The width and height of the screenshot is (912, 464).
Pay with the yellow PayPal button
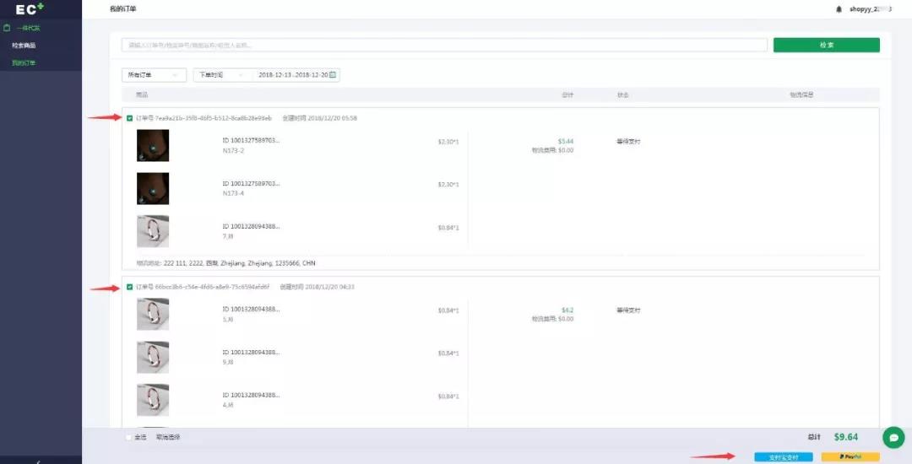click(x=850, y=457)
